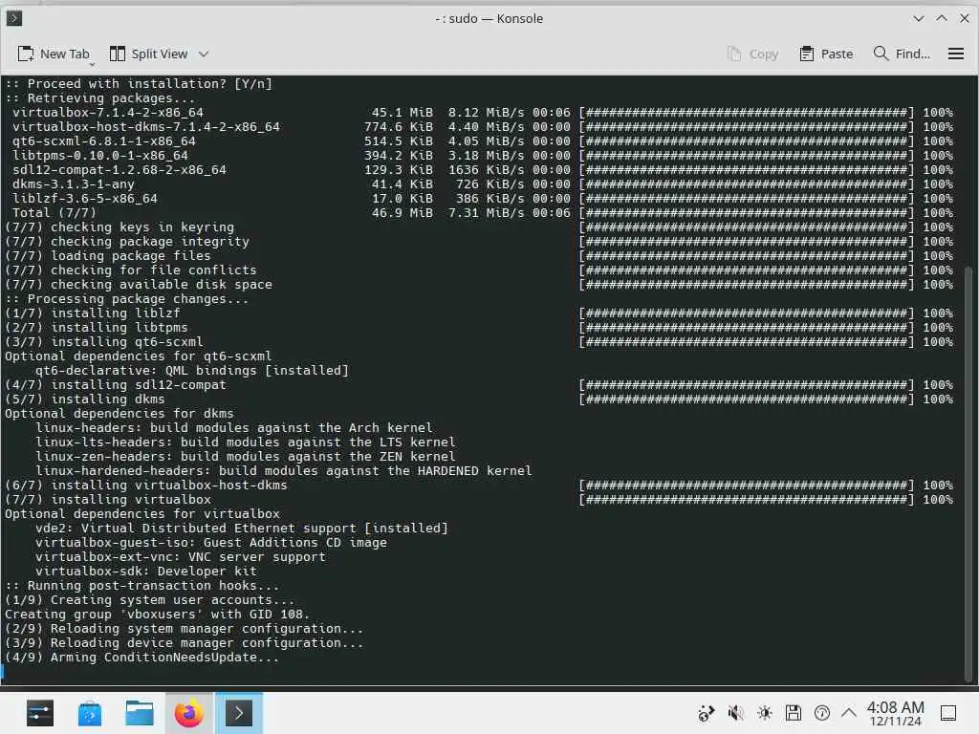Open System Settings from the taskbar

coord(40,713)
